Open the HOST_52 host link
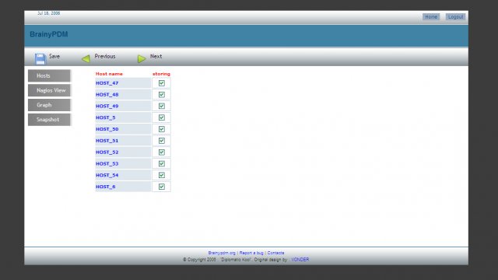This screenshot has width=498, height=280. tap(107, 152)
